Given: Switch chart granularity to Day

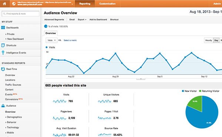Looking at the screenshot, I should coord(216,40).
